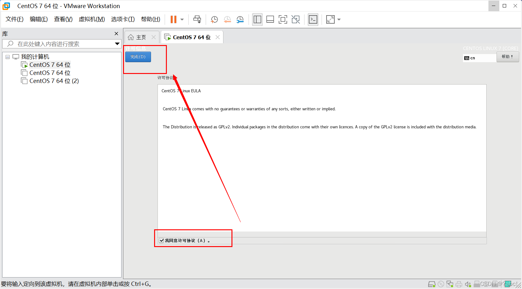Open the power options dropdown arrow

point(182,20)
